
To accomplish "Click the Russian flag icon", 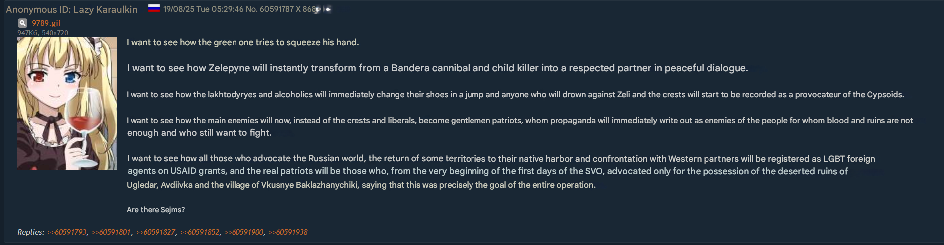I will click(154, 9).
